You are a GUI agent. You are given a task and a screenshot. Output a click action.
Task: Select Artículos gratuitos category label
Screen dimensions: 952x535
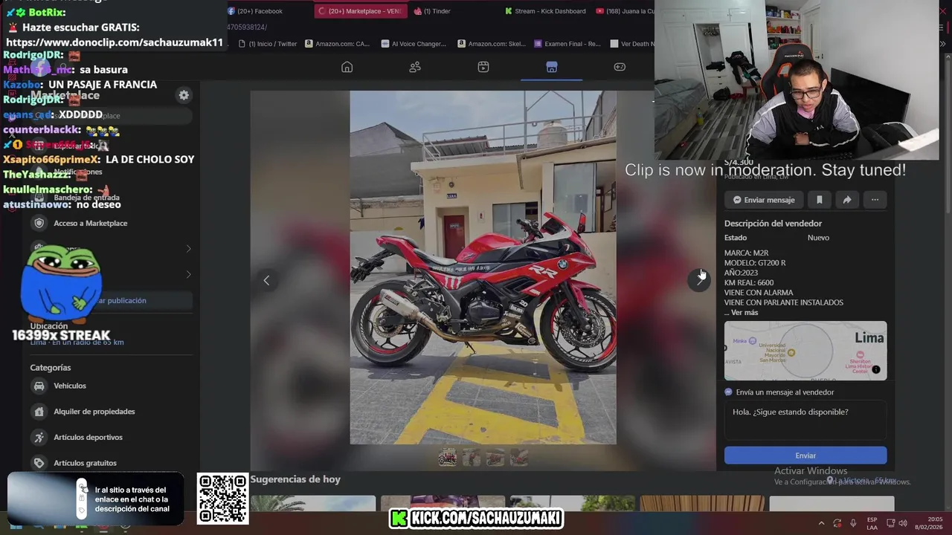click(x=85, y=463)
